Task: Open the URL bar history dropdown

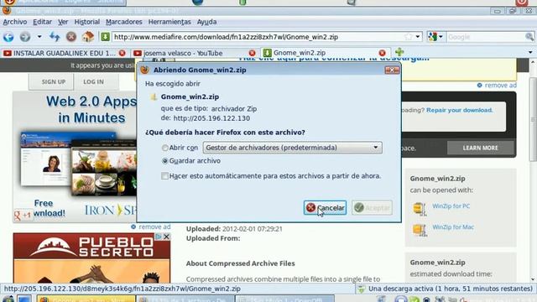Action: pyautogui.click(x=418, y=37)
